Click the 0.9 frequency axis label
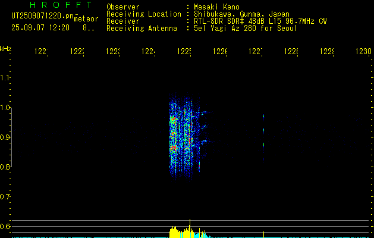The image size is (374, 238). 5,137
